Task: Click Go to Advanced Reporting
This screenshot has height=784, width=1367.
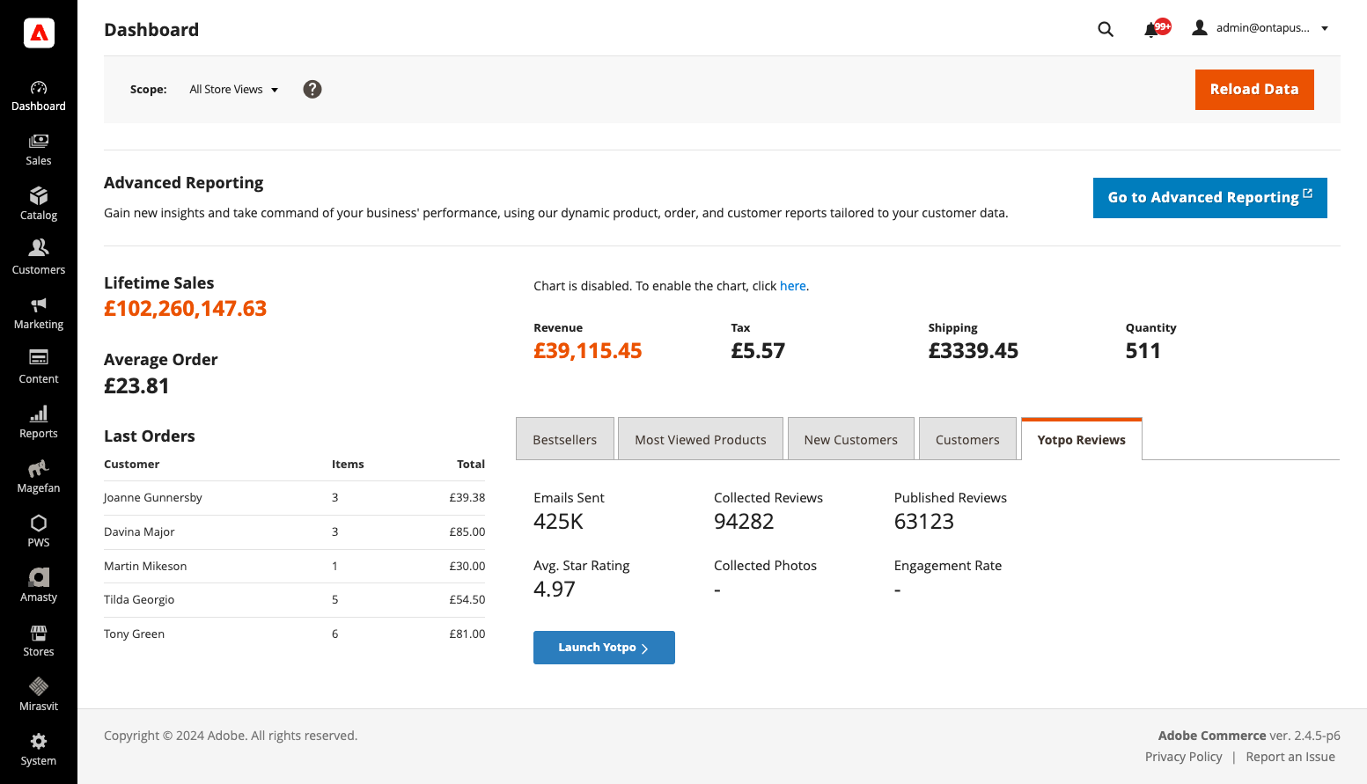Action: pos(1209,197)
